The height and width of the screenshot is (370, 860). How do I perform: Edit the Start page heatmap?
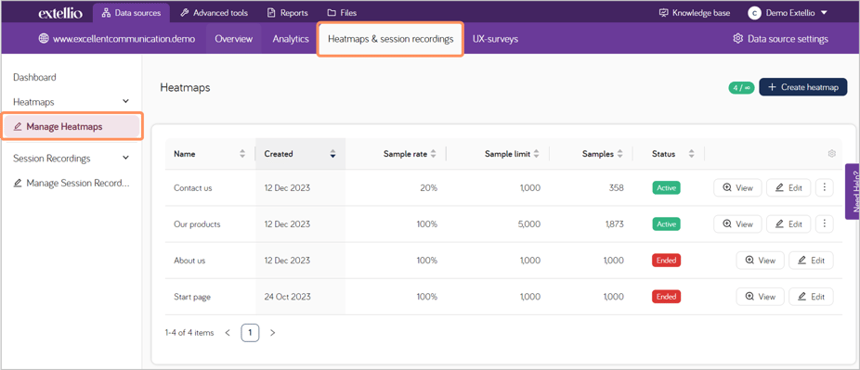[x=811, y=297]
